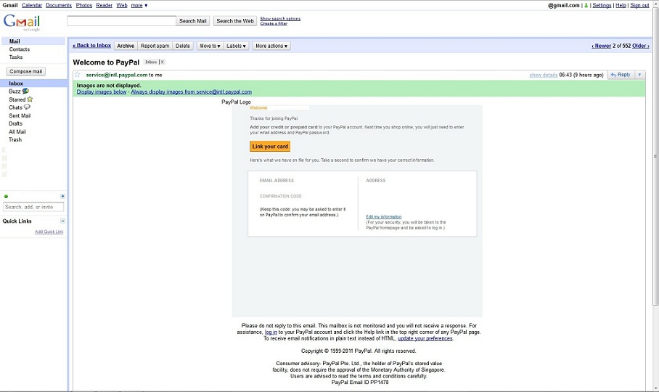Open Photos from top bar
659x392 pixels.
click(84, 6)
